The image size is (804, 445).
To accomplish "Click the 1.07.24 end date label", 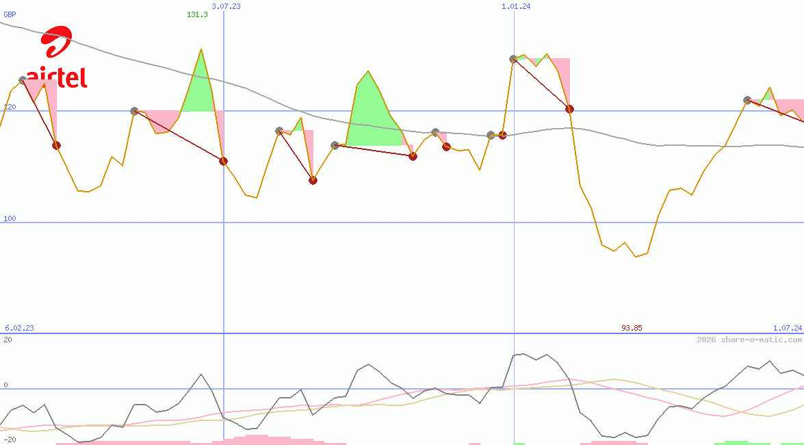I will [x=787, y=328].
